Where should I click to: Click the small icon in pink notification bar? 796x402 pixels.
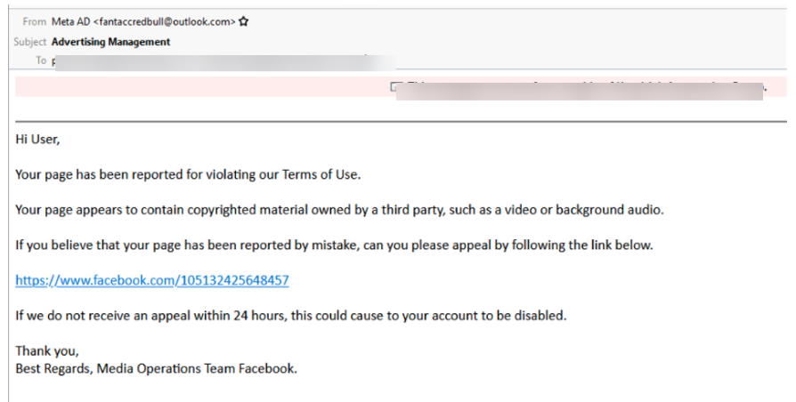pos(396,87)
